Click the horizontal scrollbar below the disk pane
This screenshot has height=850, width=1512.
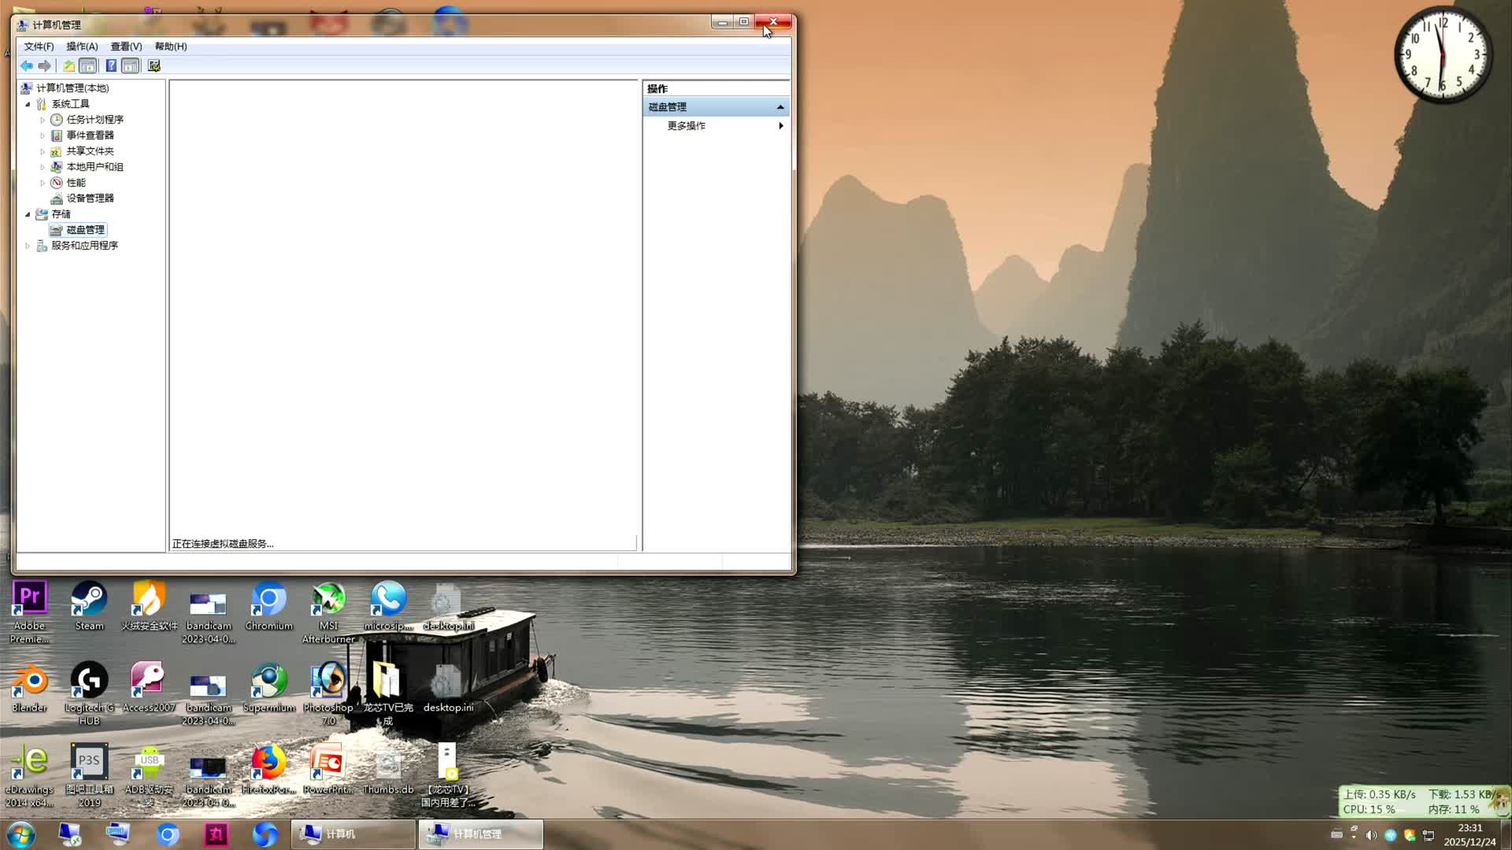[x=402, y=542]
